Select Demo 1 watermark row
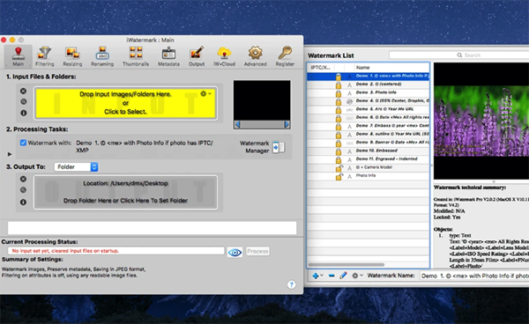 [369, 76]
